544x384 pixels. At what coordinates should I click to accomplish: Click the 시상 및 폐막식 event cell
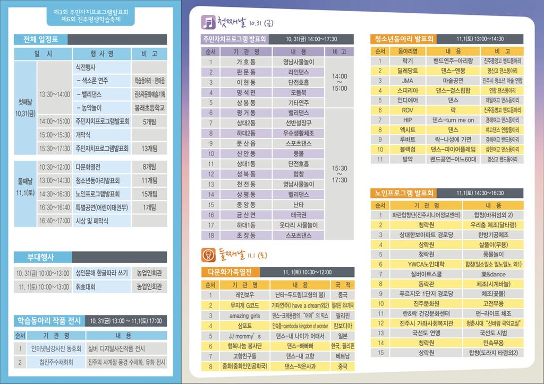pos(101,221)
